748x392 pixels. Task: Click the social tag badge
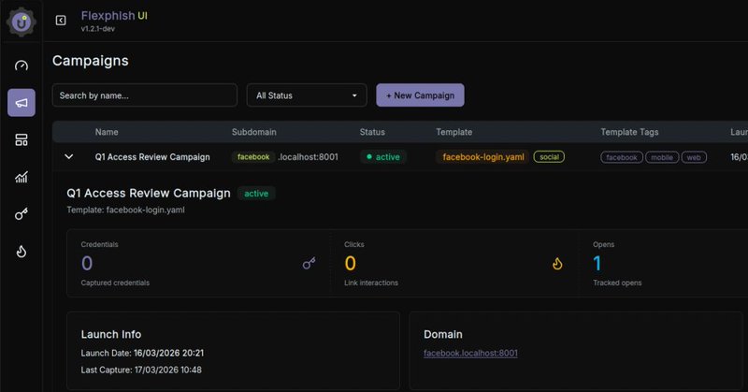(x=550, y=157)
